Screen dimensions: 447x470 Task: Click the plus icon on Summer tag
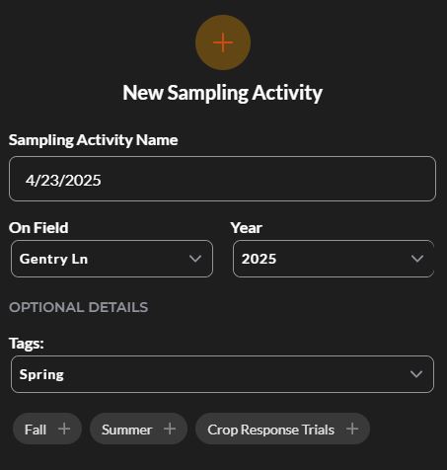coord(170,429)
